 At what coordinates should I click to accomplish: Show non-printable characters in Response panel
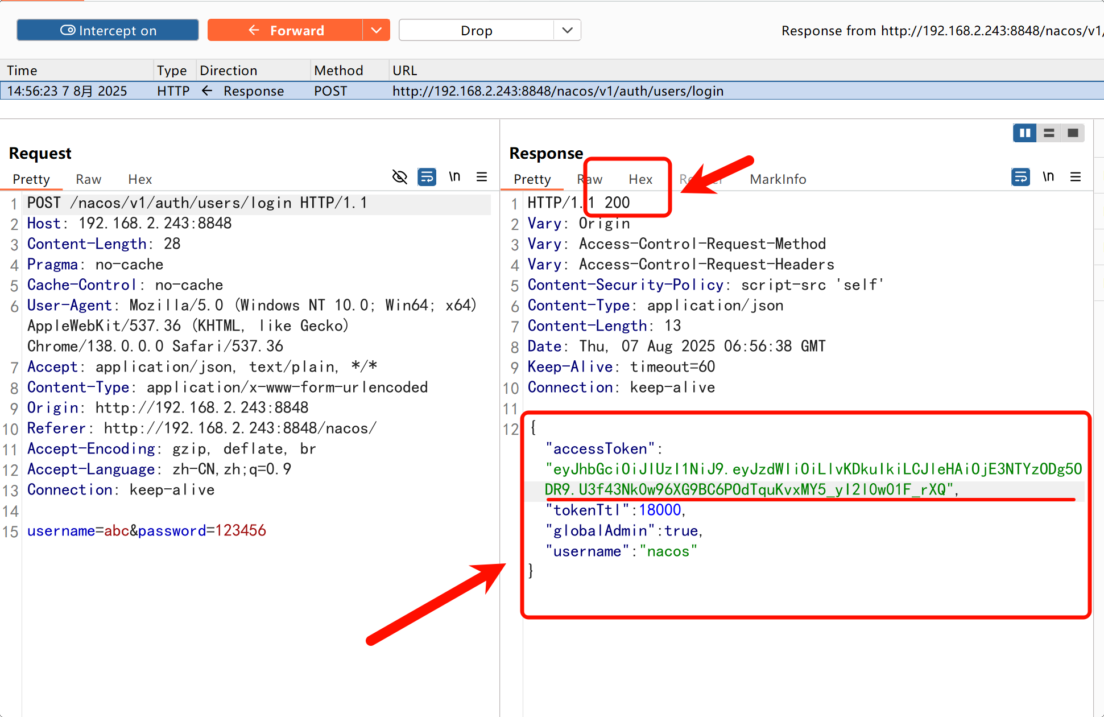point(1048,177)
